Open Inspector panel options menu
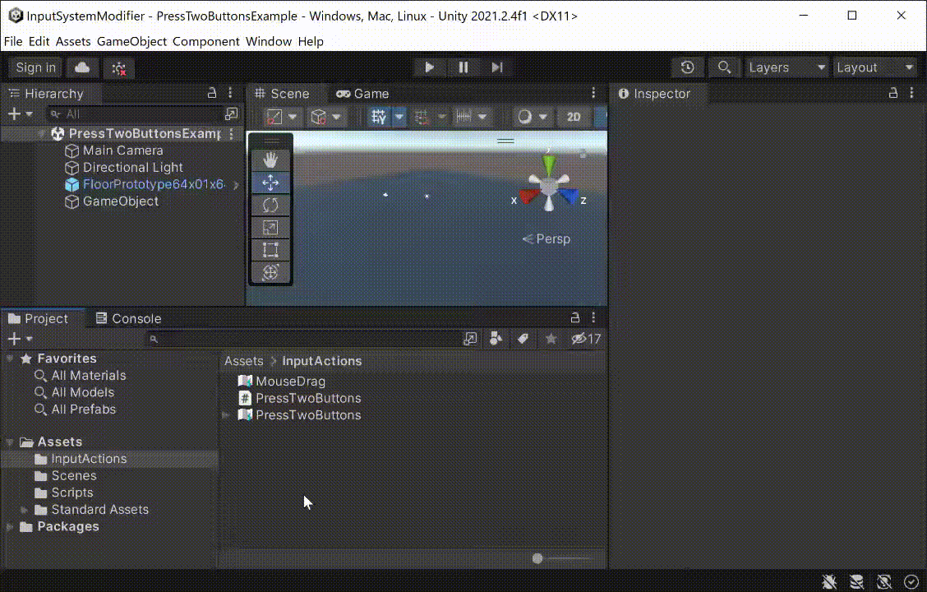 coord(911,93)
